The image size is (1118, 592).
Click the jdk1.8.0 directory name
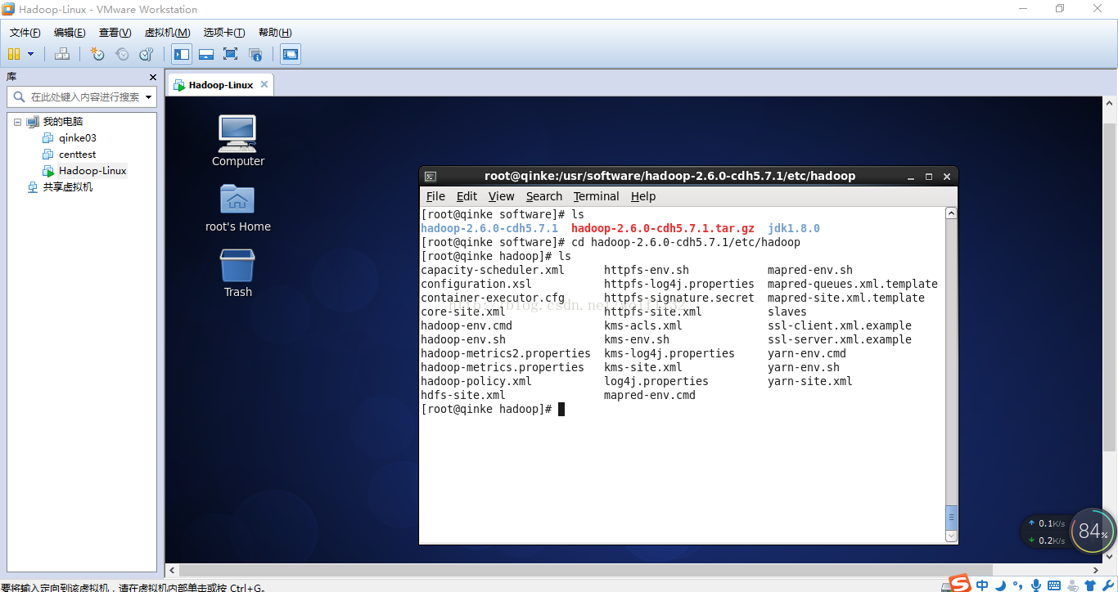click(794, 228)
